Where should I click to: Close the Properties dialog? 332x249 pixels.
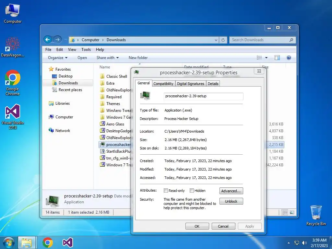259,71
